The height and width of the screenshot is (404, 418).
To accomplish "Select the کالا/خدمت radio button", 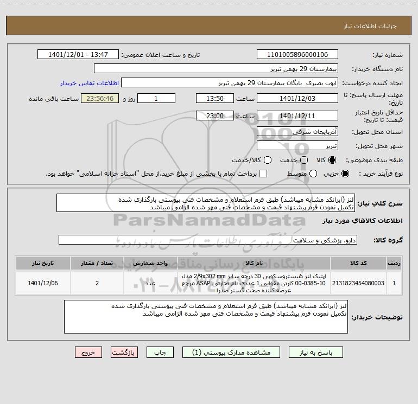I will [268, 160].
